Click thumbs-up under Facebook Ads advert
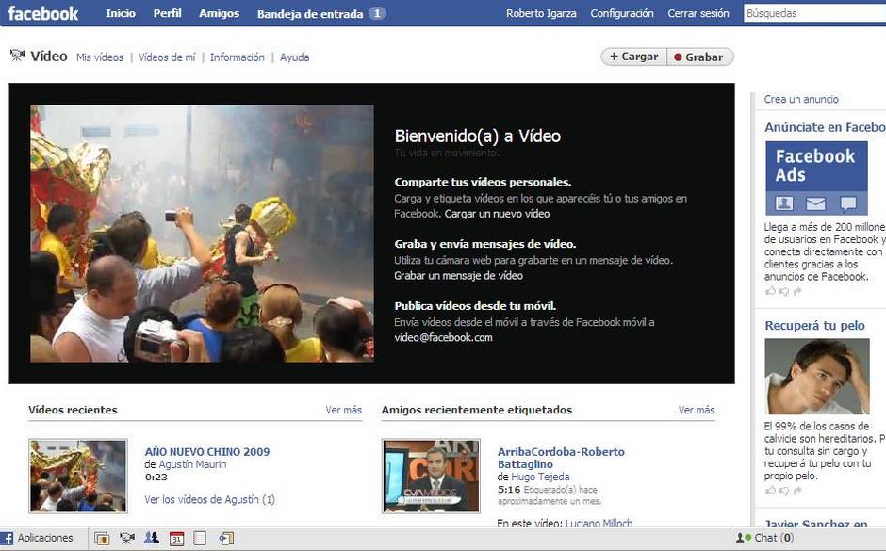The width and height of the screenshot is (886, 551). click(x=770, y=291)
